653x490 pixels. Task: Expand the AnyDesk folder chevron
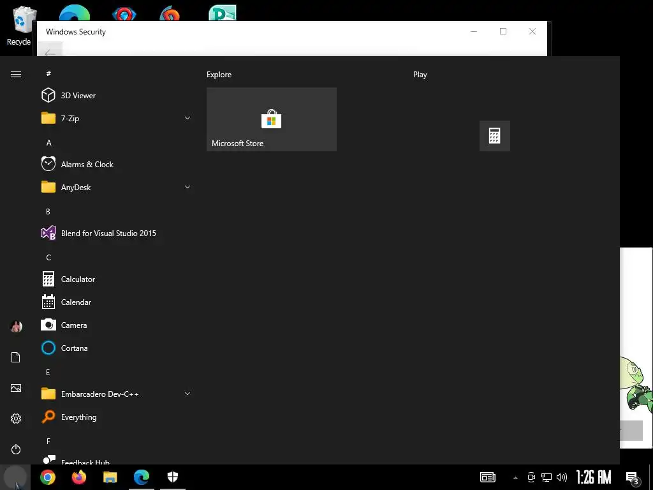click(187, 187)
